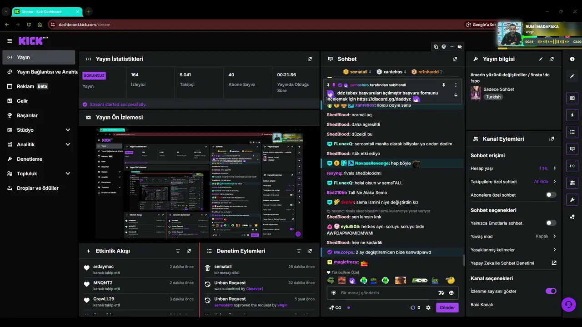Screen dimensions: 582x327
Task: Click ardaymac in the activity feed
Action: pos(104,267)
